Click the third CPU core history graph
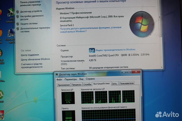The image size is (182, 121). tap(115, 97)
